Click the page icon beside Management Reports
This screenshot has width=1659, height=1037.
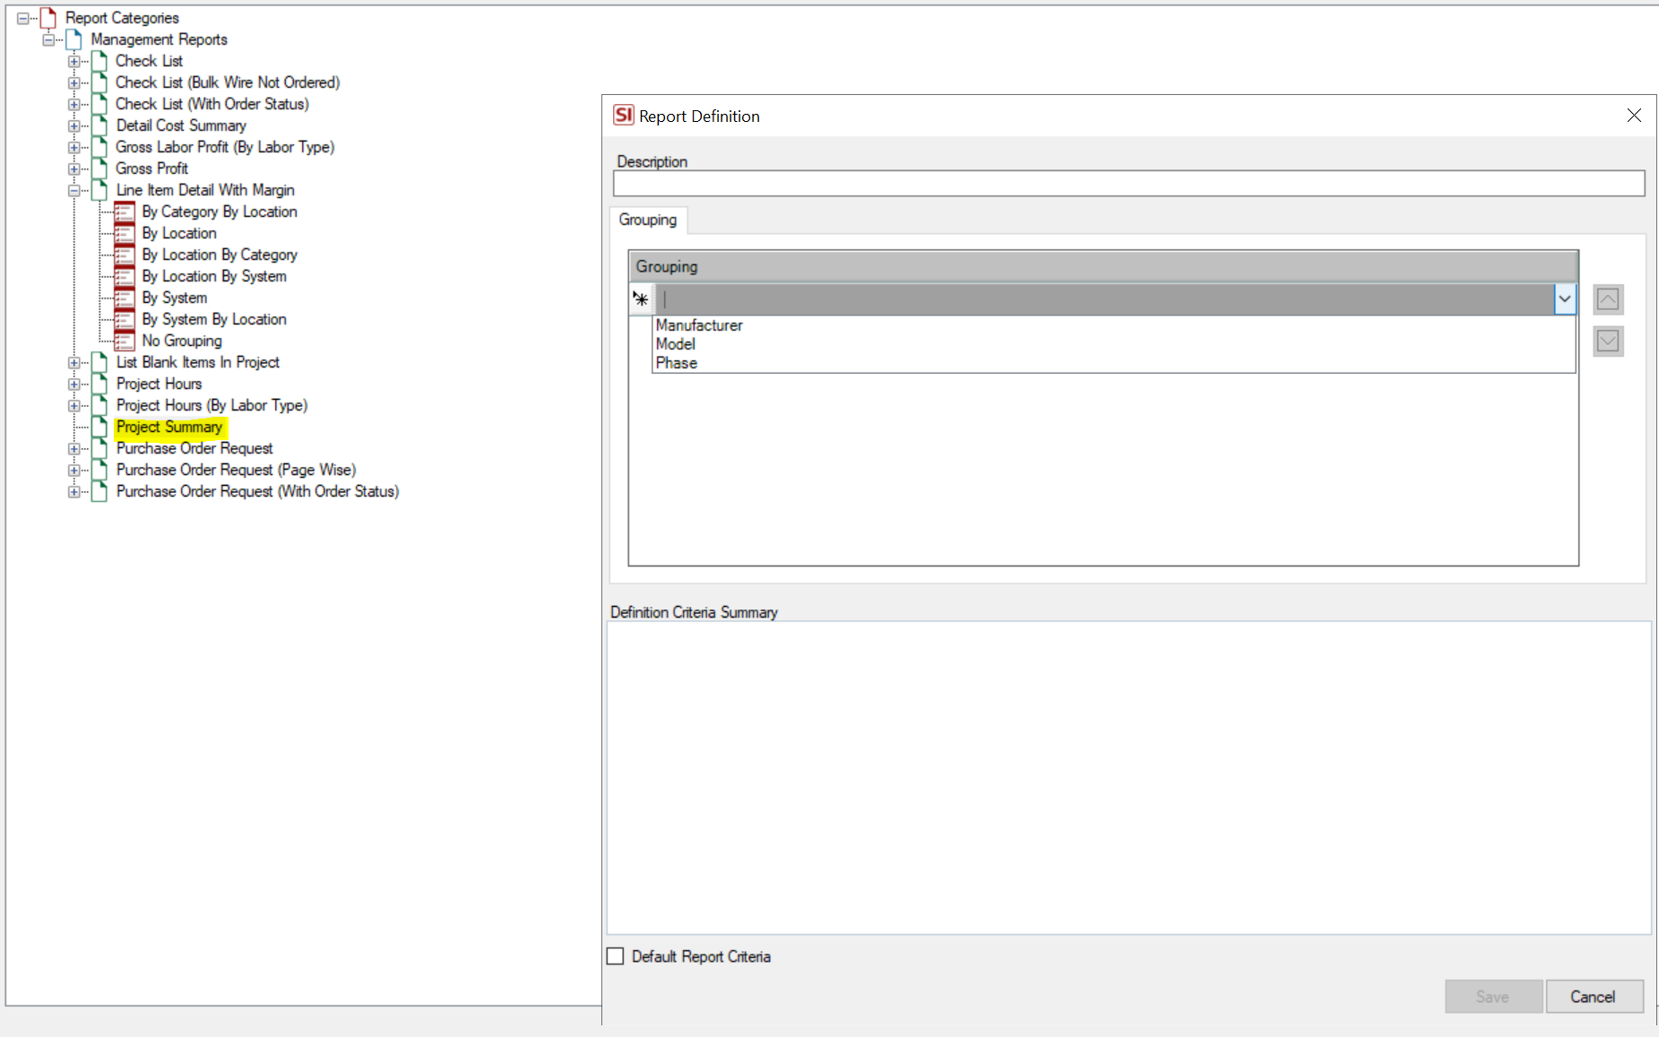(73, 39)
